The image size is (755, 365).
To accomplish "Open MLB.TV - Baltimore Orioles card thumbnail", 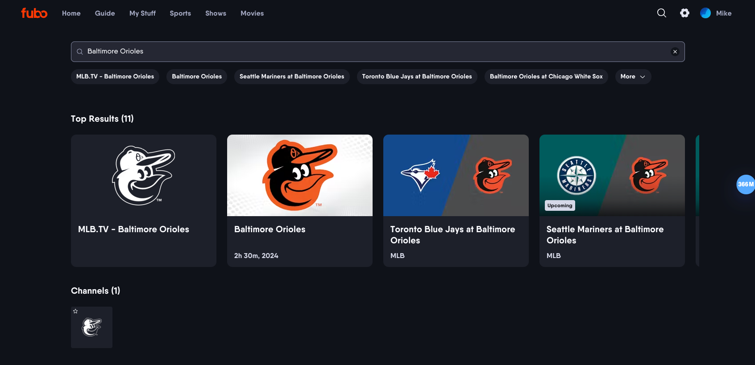I will (144, 176).
